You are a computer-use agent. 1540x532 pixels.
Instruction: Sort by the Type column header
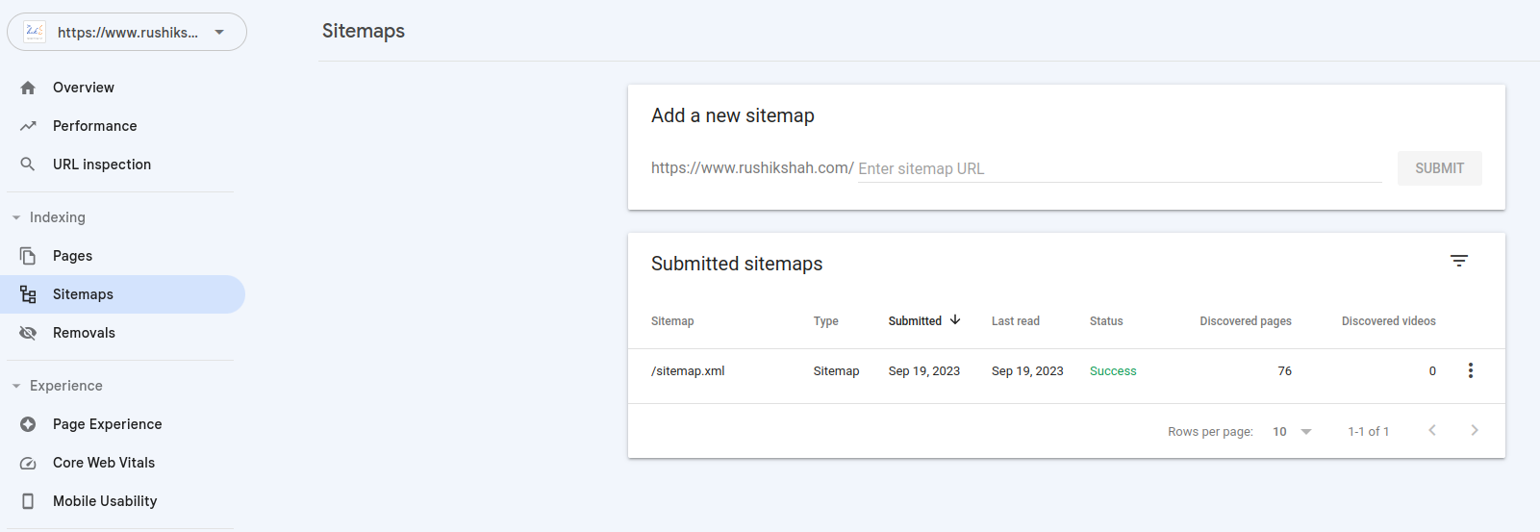click(825, 321)
